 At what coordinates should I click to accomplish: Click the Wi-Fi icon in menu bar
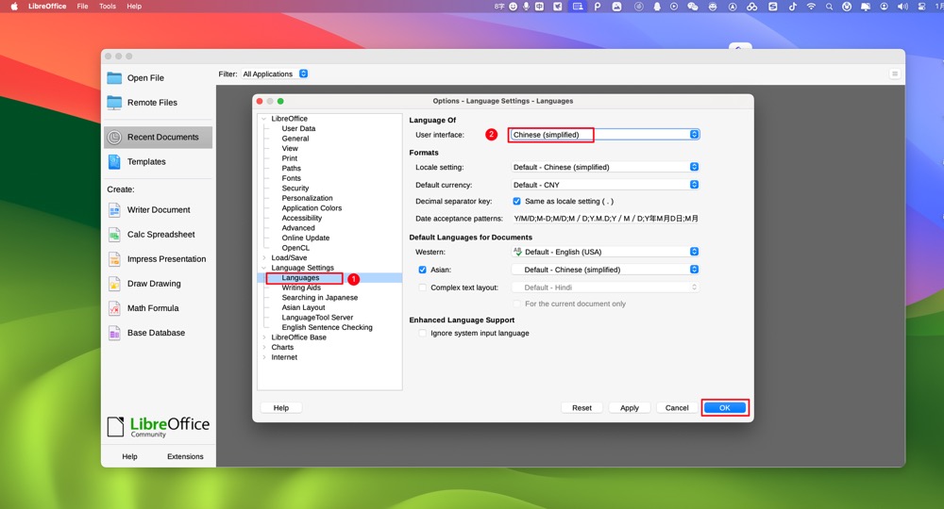pyautogui.click(x=812, y=7)
